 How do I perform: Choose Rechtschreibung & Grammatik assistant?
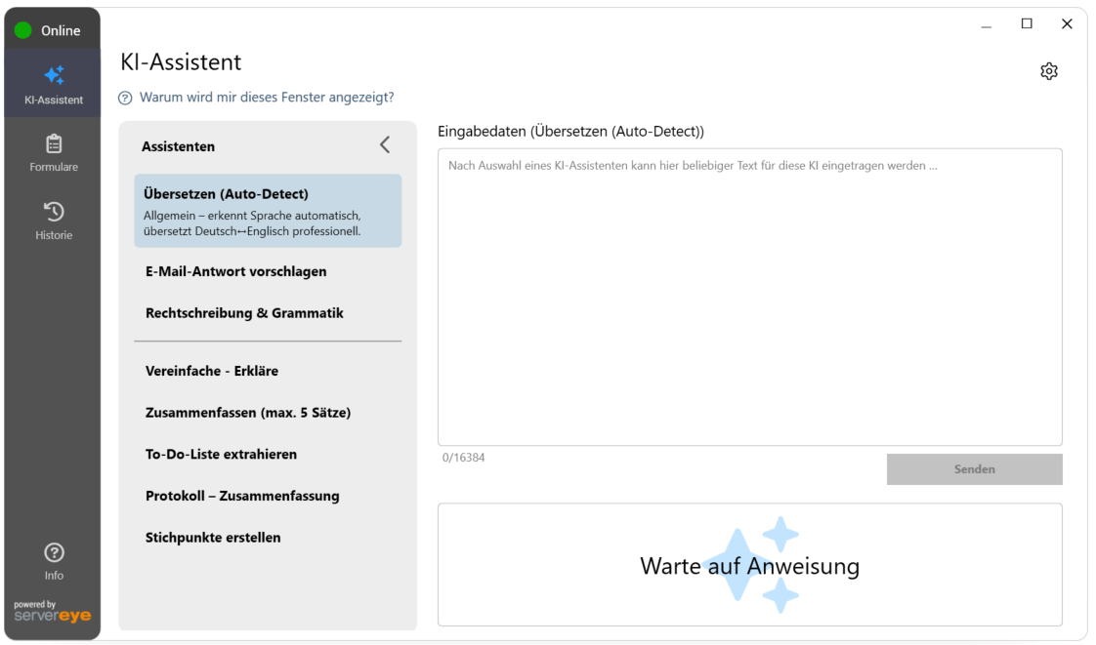(244, 313)
